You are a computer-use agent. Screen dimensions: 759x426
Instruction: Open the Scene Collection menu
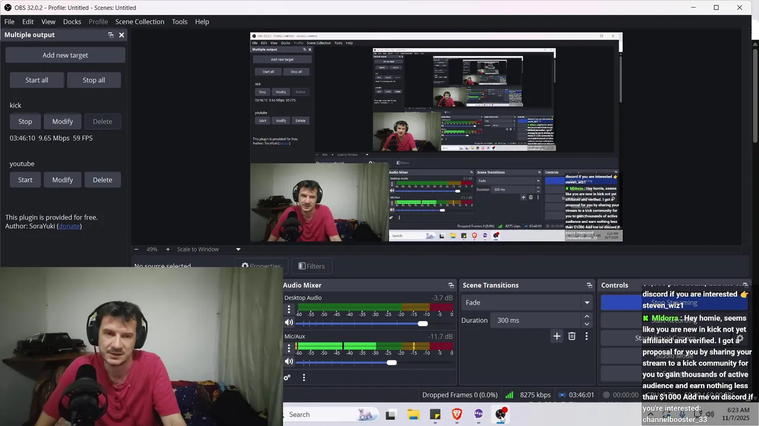pyautogui.click(x=140, y=22)
